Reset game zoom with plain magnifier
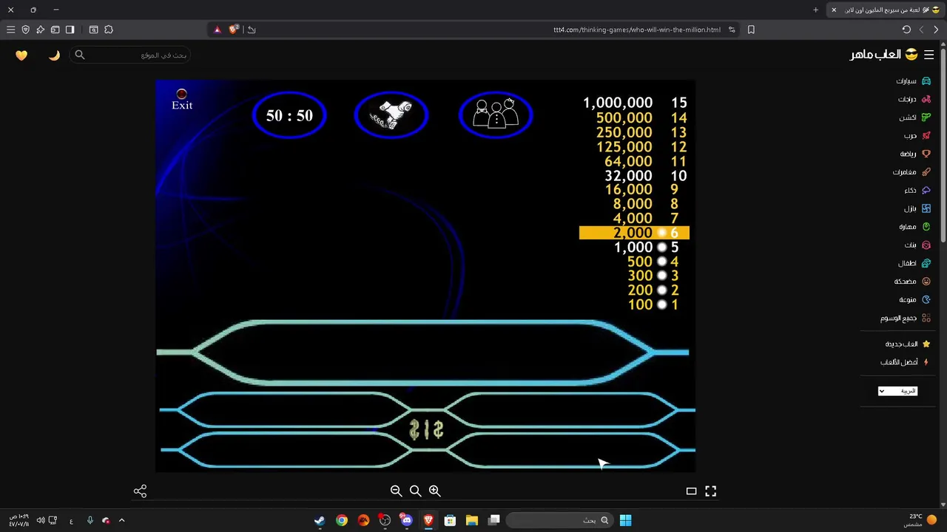Screen dimensions: 947x532 (415, 491)
